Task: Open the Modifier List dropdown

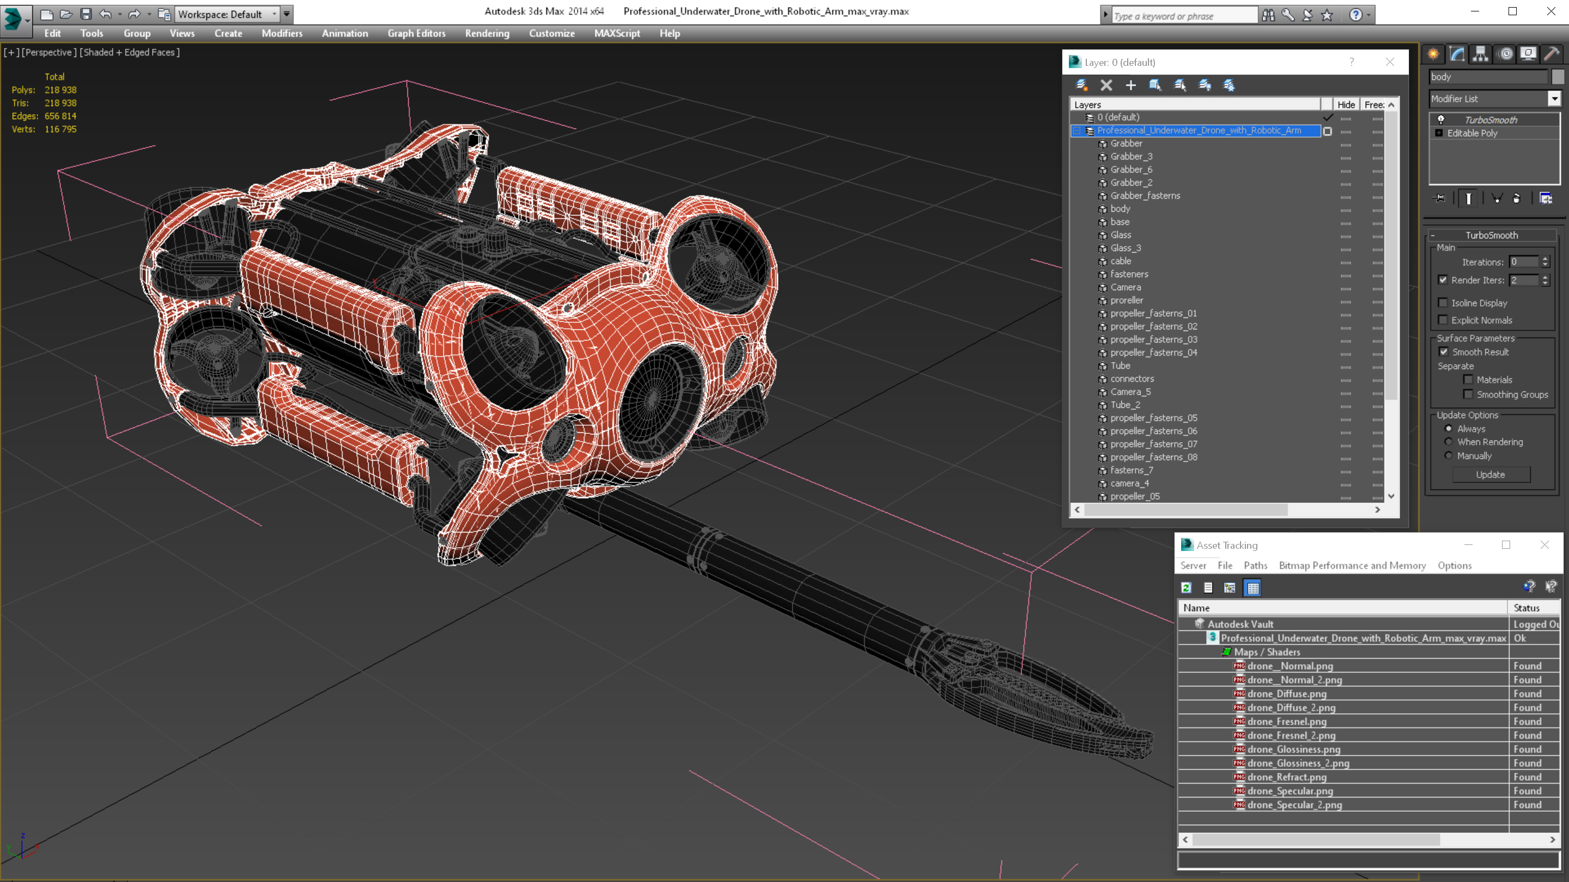Action: [x=1554, y=99]
